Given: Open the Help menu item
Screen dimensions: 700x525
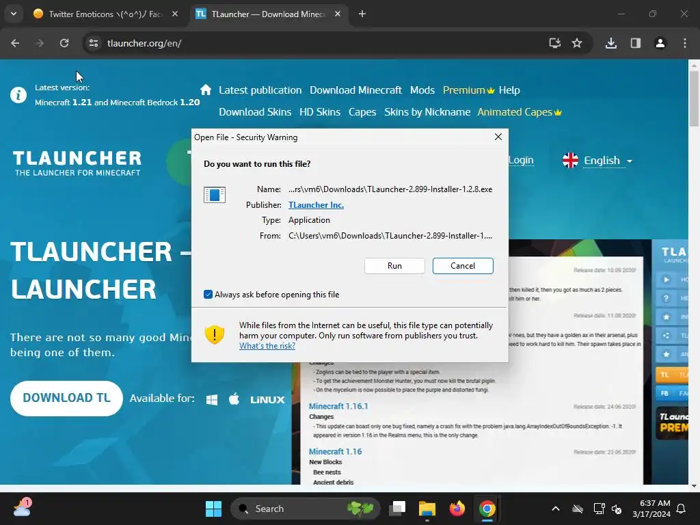Looking at the screenshot, I should coord(509,90).
